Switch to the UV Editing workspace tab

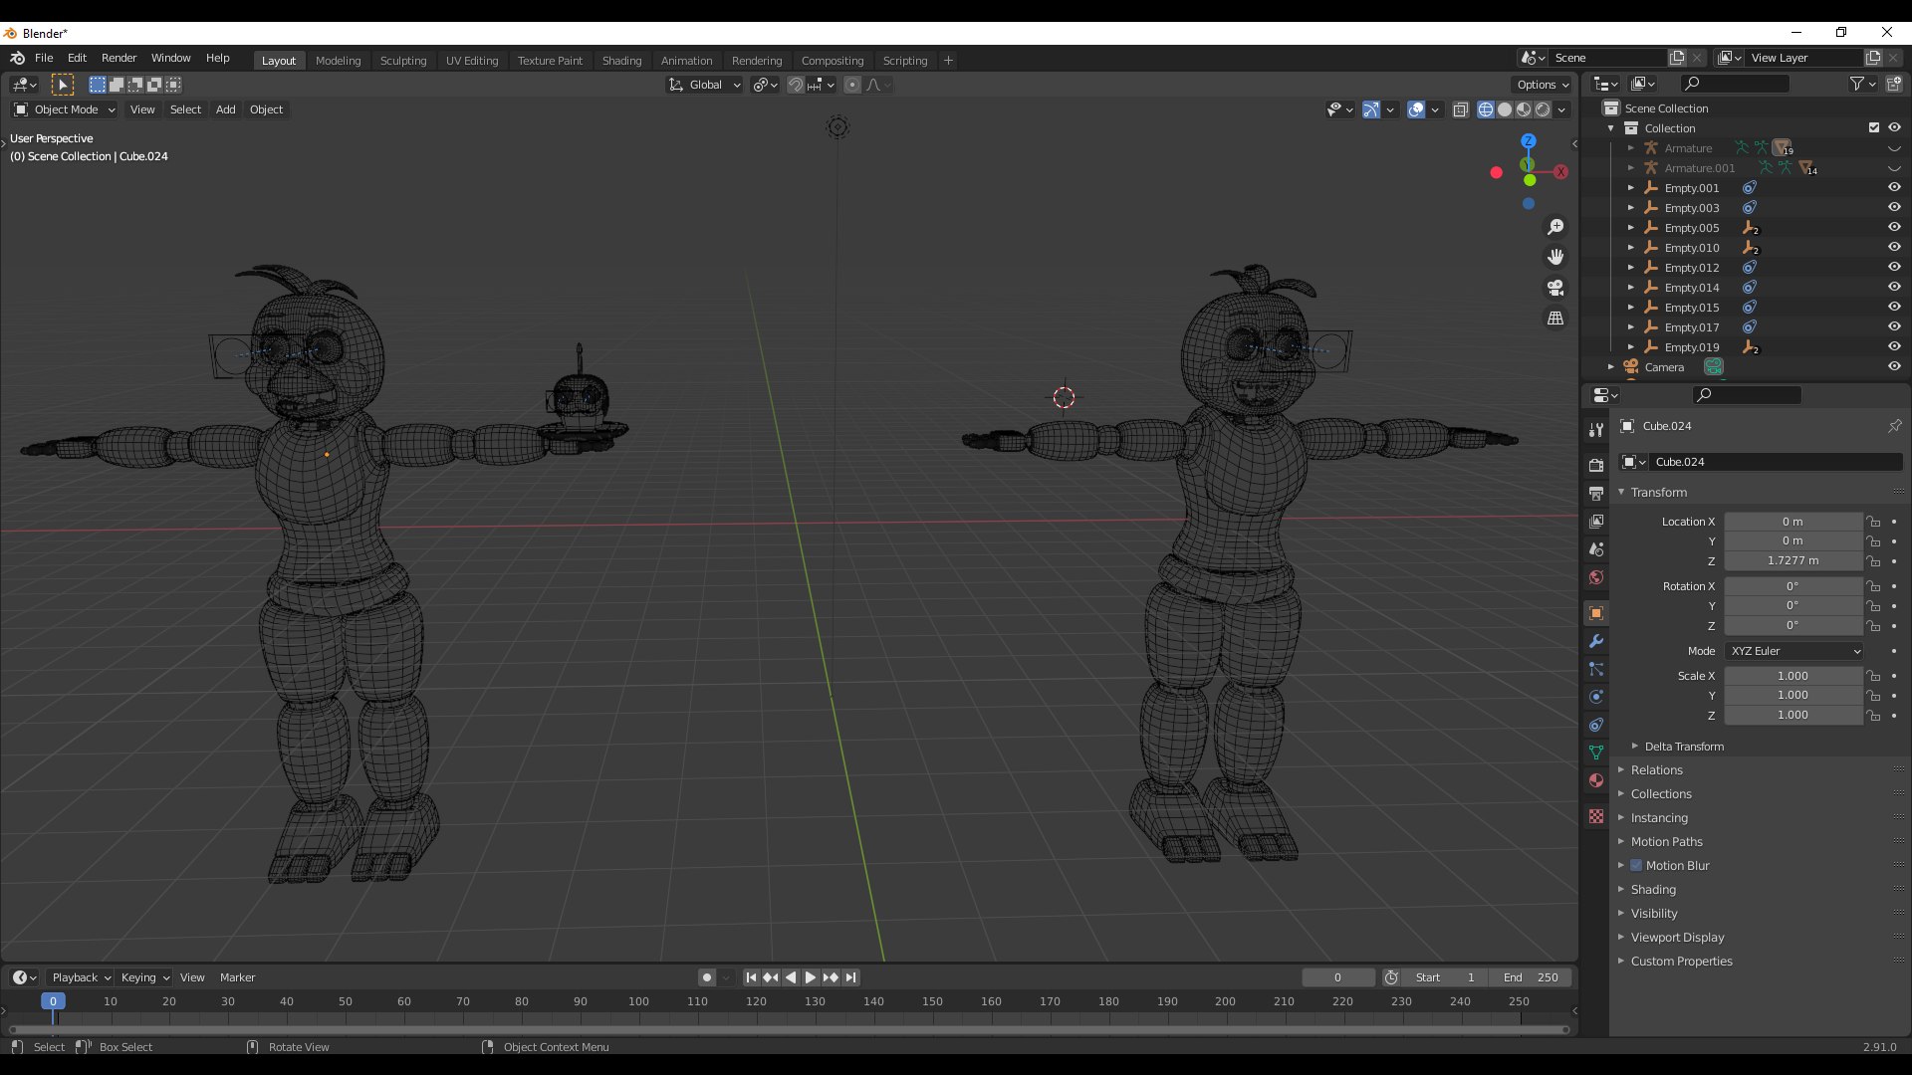pos(472,61)
